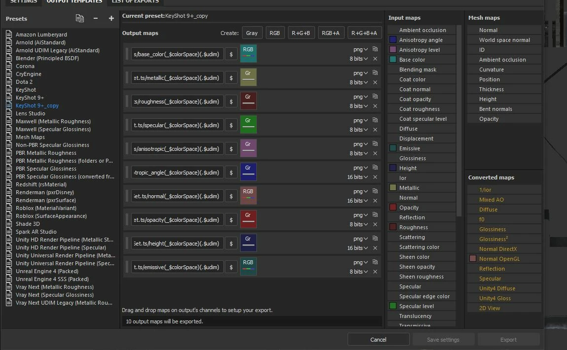The height and width of the screenshot is (350, 567).
Task: Open naming tokens for metallic output
Action: coord(231,78)
